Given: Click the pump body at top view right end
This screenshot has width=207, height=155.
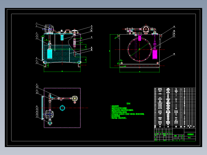Looking at the screenshot, I should click(75, 99).
